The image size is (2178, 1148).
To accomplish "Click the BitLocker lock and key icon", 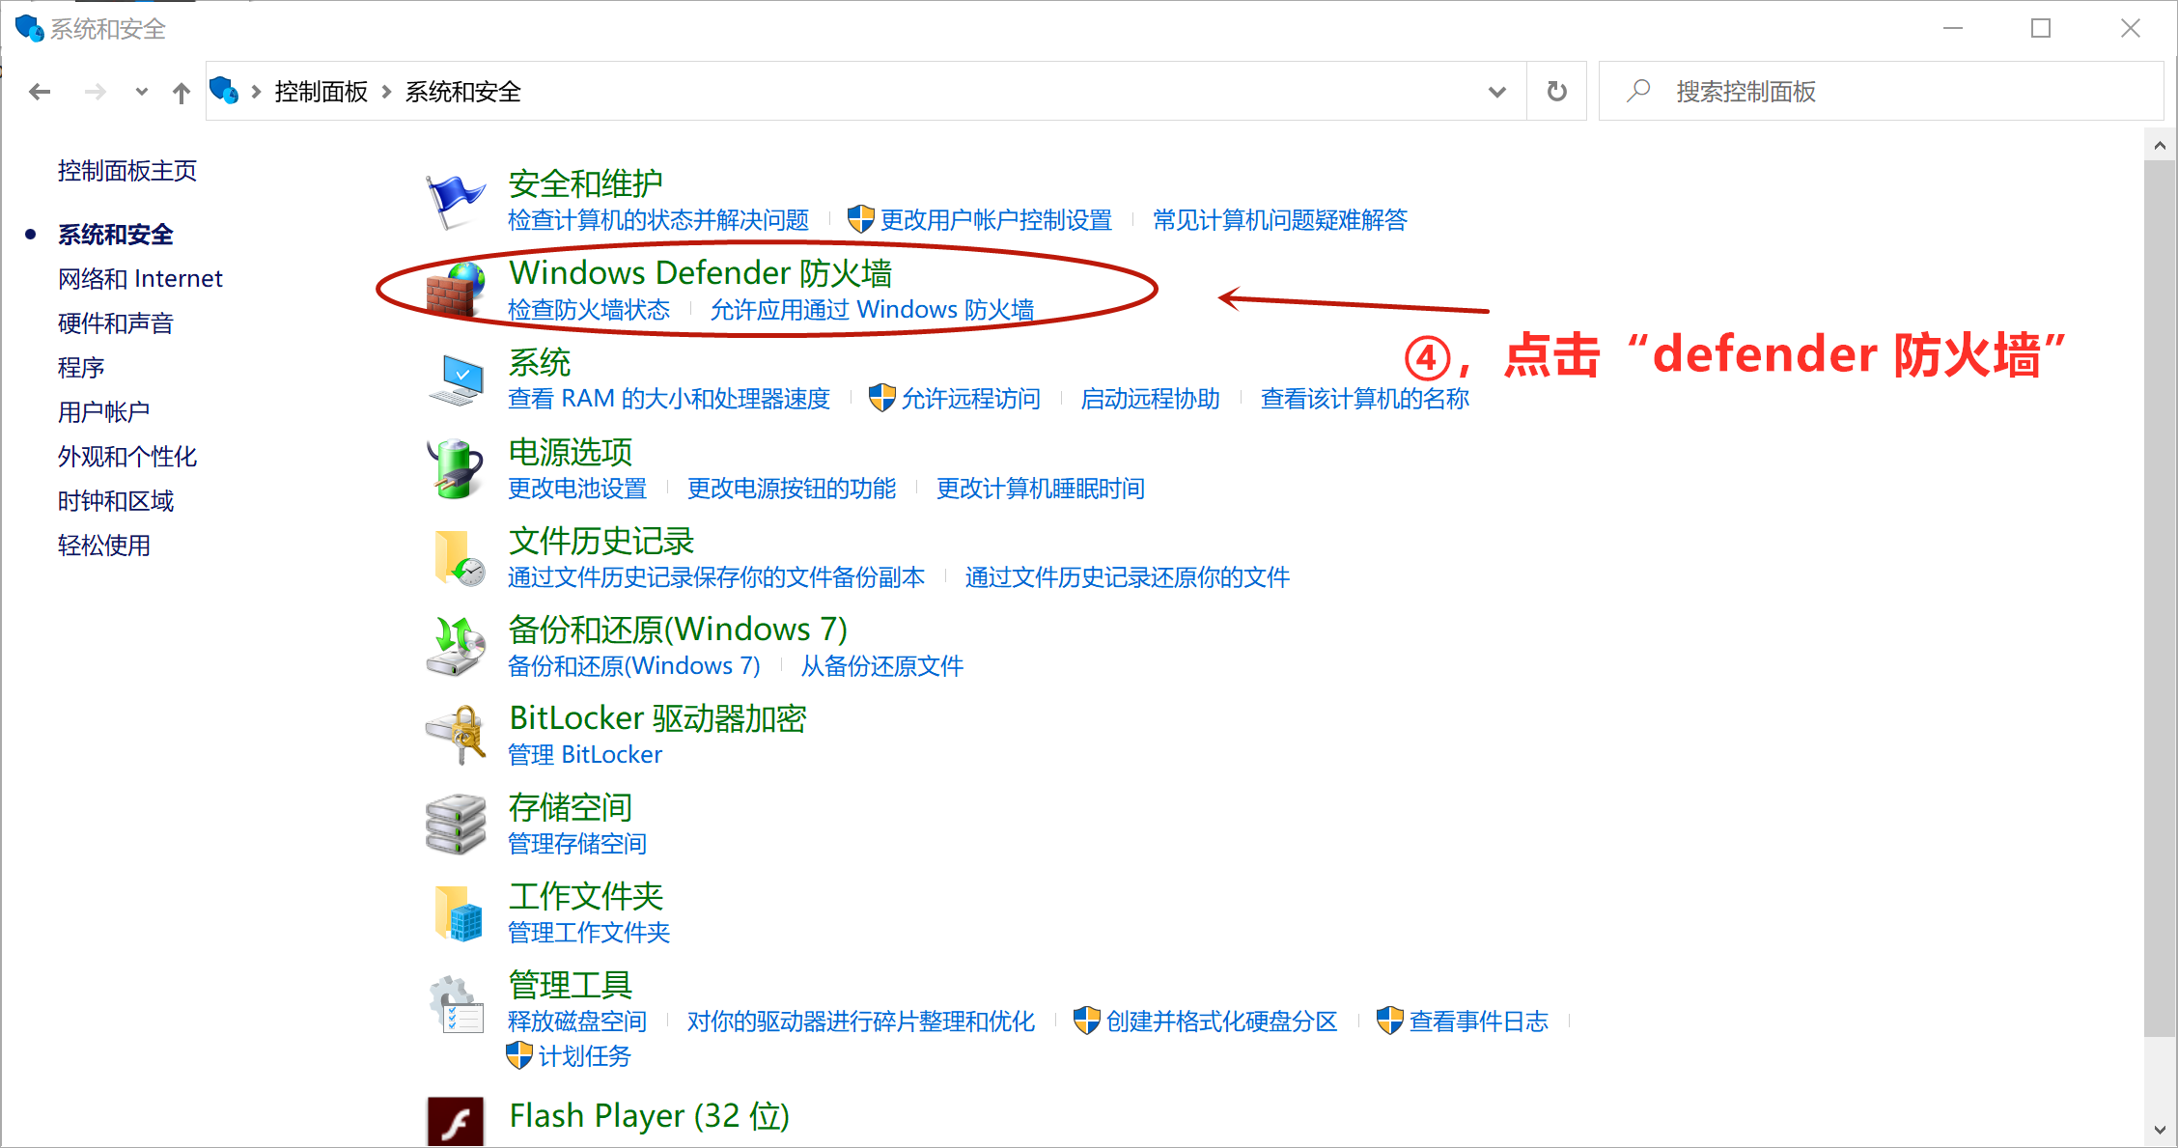I will (456, 736).
